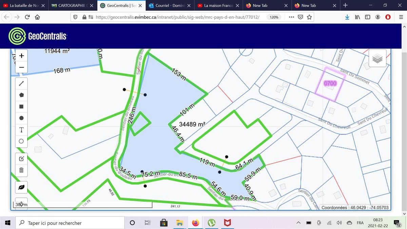Open the map layers panel
Viewport: 407px width, 229px height.
click(x=377, y=58)
